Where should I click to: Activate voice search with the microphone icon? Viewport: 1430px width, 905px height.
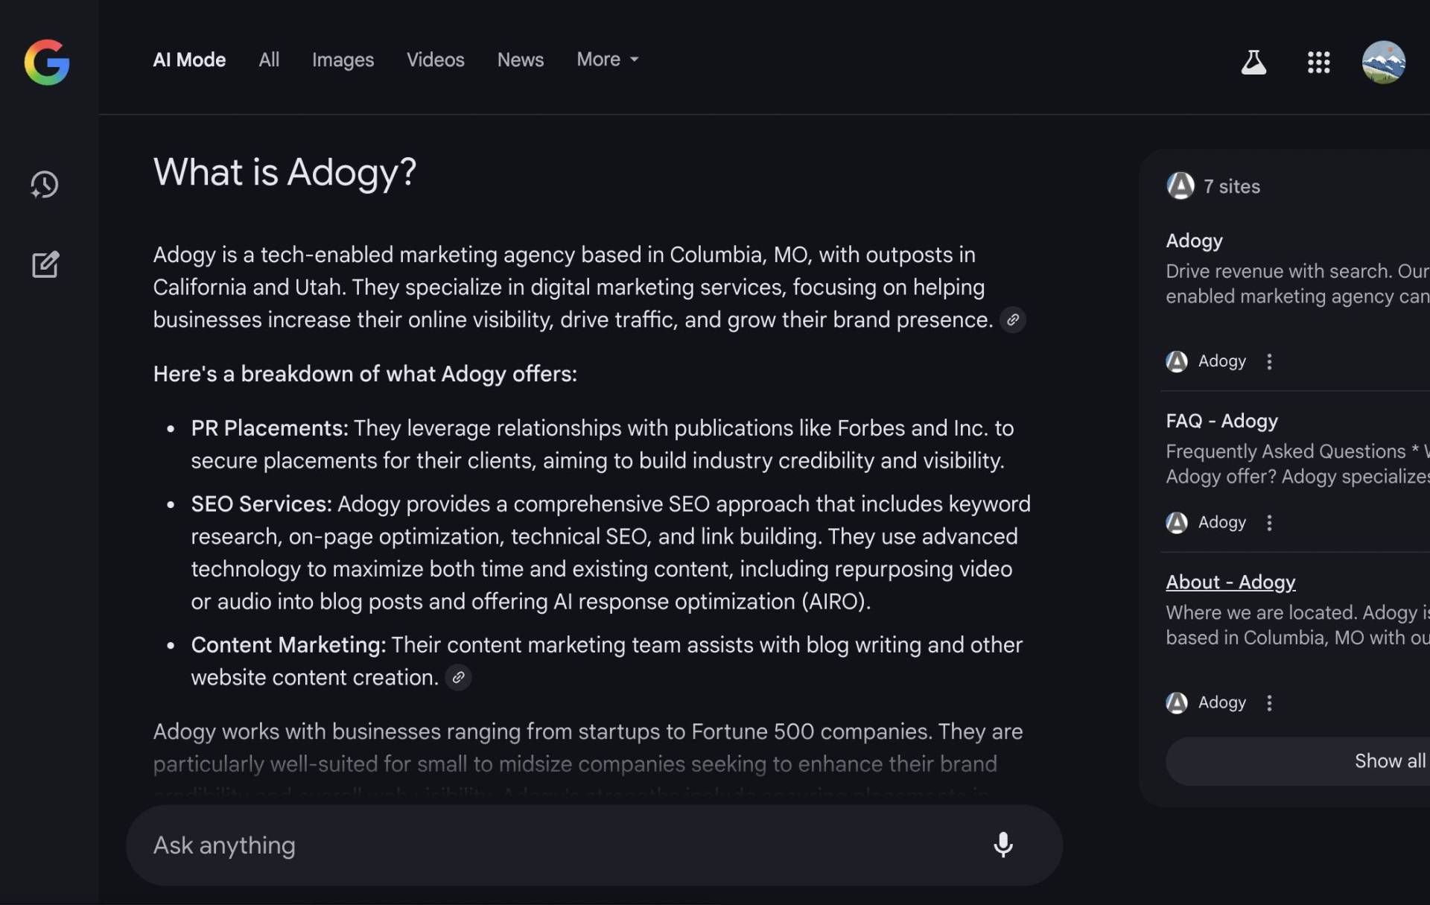tap(1003, 845)
